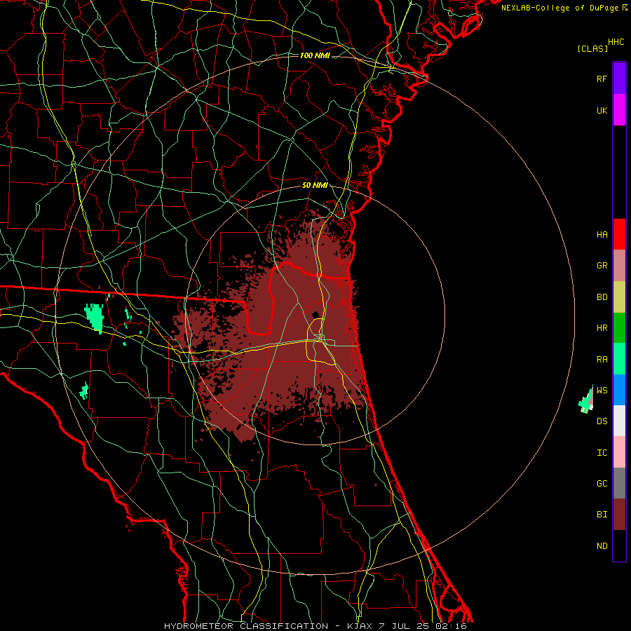Viewport: 631px width, 631px height.
Task: Click the BI dark-red legend swatch
Action: click(x=619, y=515)
